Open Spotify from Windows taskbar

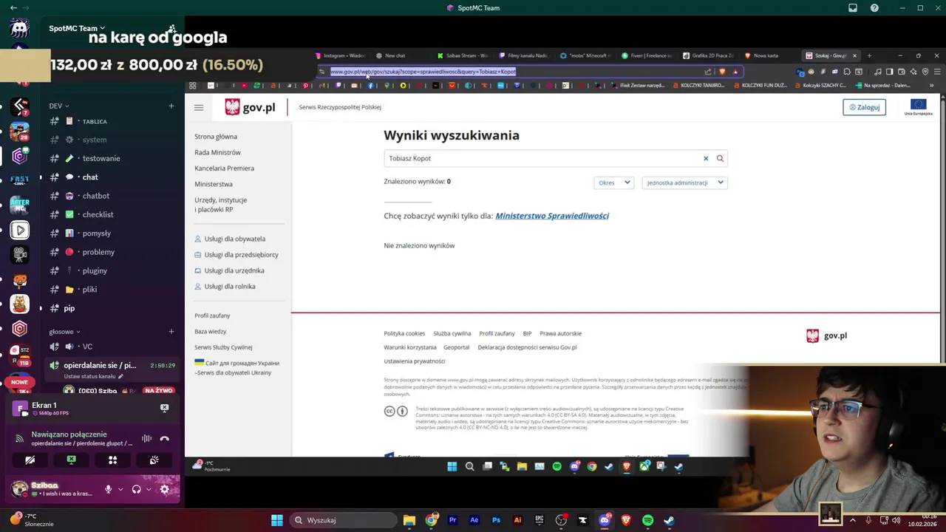pos(647,520)
